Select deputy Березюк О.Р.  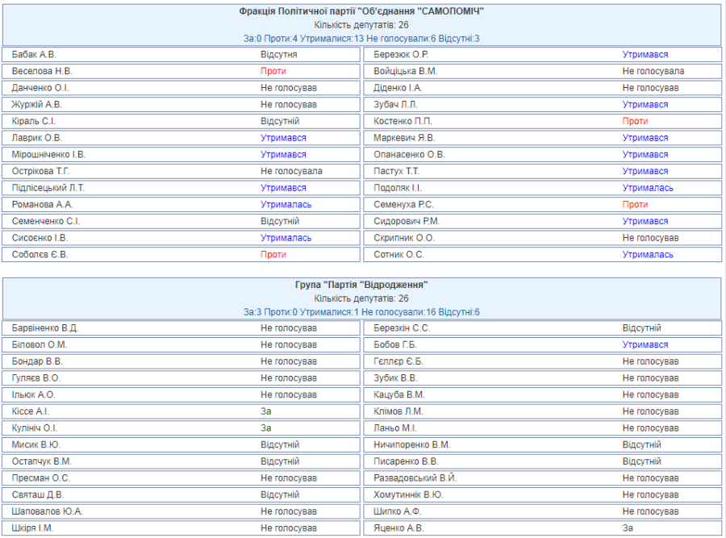pos(401,55)
